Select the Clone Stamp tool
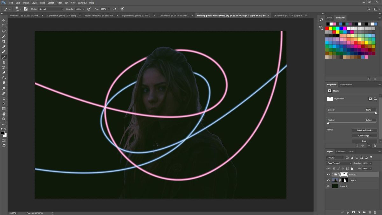The height and width of the screenshot is (215, 382). pyautogui.click(x=4, y=62)
